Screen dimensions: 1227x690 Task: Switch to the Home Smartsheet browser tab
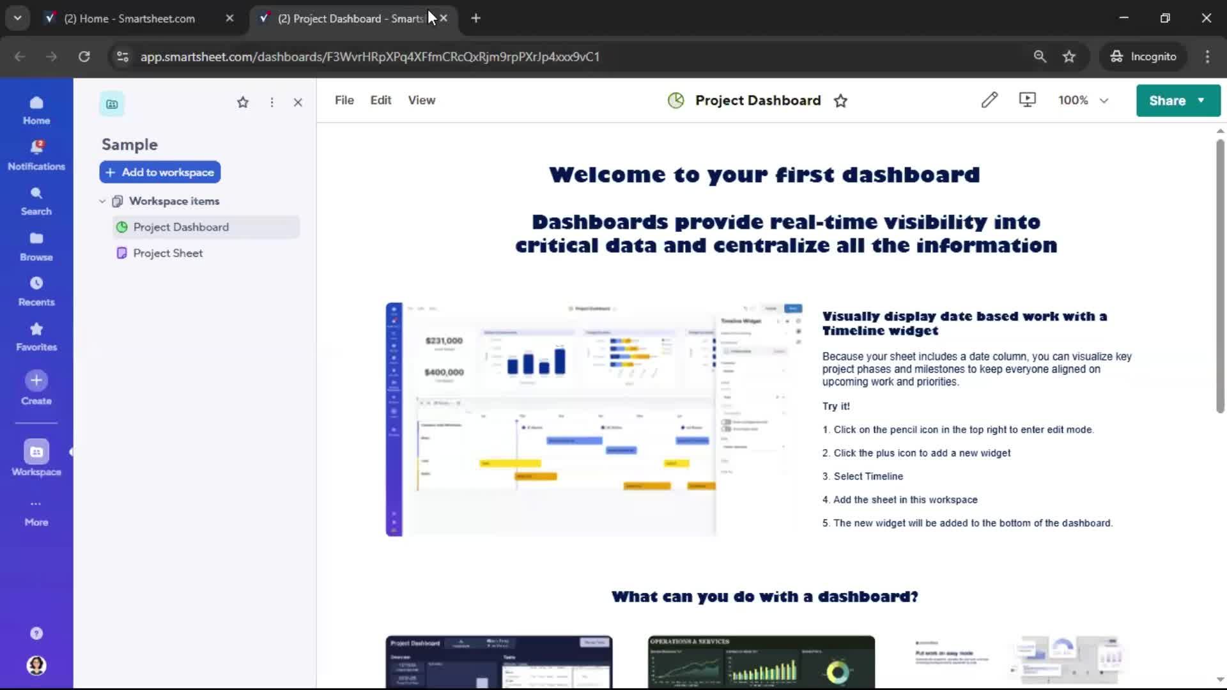[128, 19]
